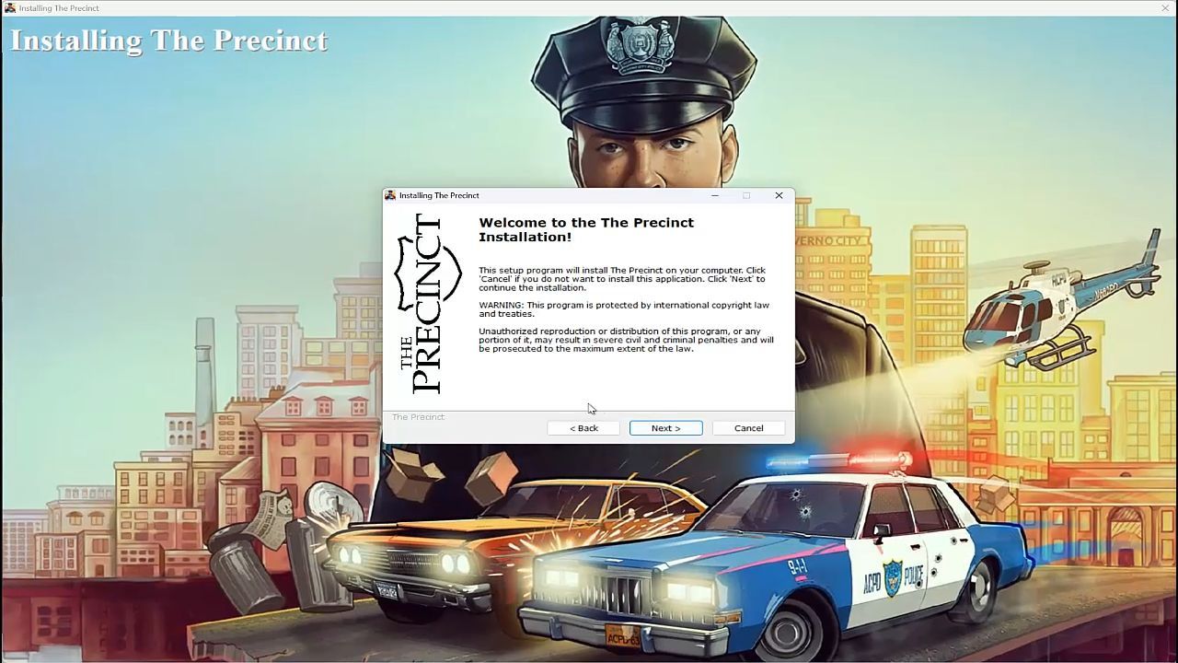
Task: Go back with the Back button
Action: click(583, 428)
